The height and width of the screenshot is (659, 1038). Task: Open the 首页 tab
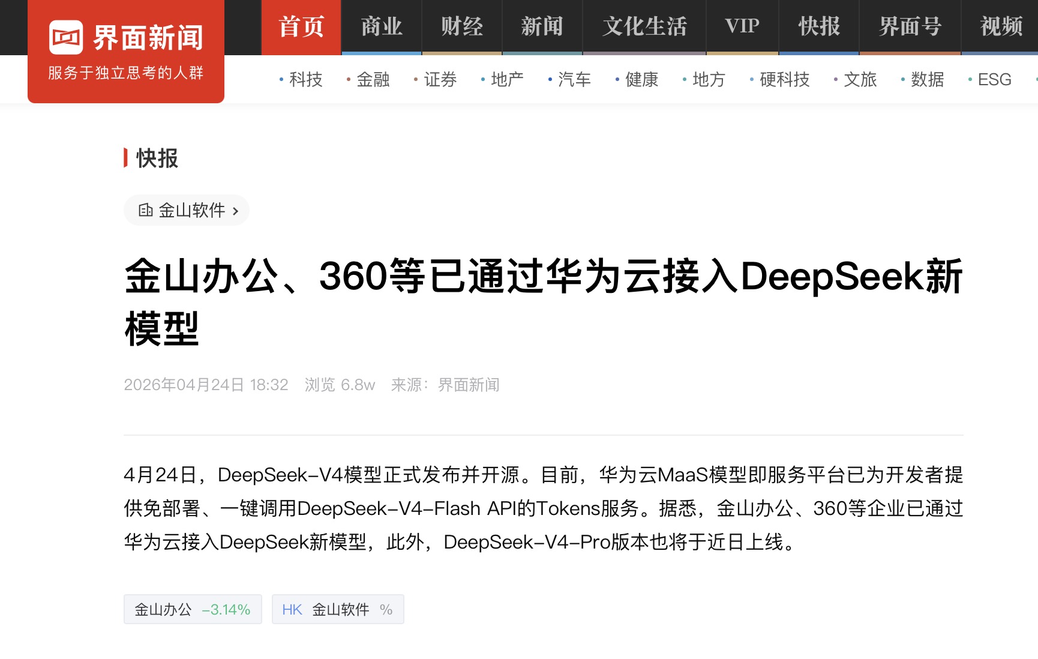pos(301,27)
